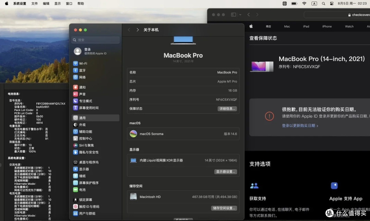Open Bluetooth (蓝牙) settings
Image resolution: width=370 pixels, height=221 pixels.
tap(96, 70)
